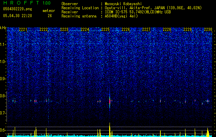The image size is (216, 137).
Task: Click the strong meteor echo at 2225
Action: (x=110, y=101)
